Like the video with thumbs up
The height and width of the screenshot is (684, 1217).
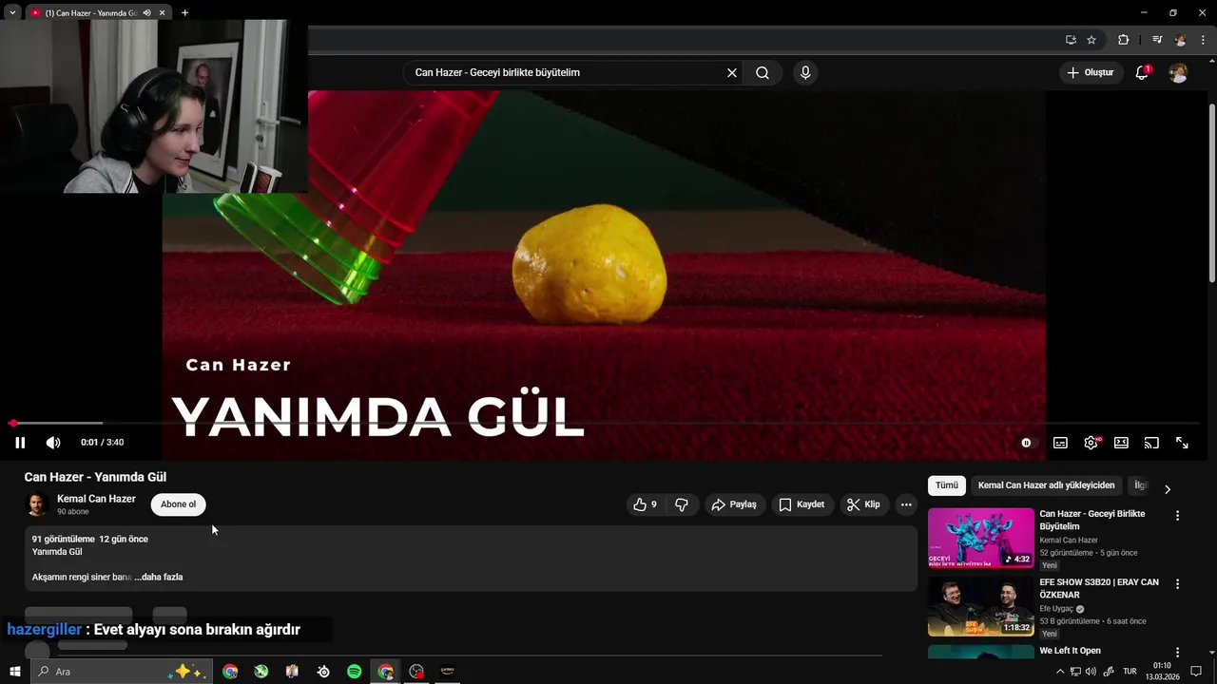coord(646,504)
